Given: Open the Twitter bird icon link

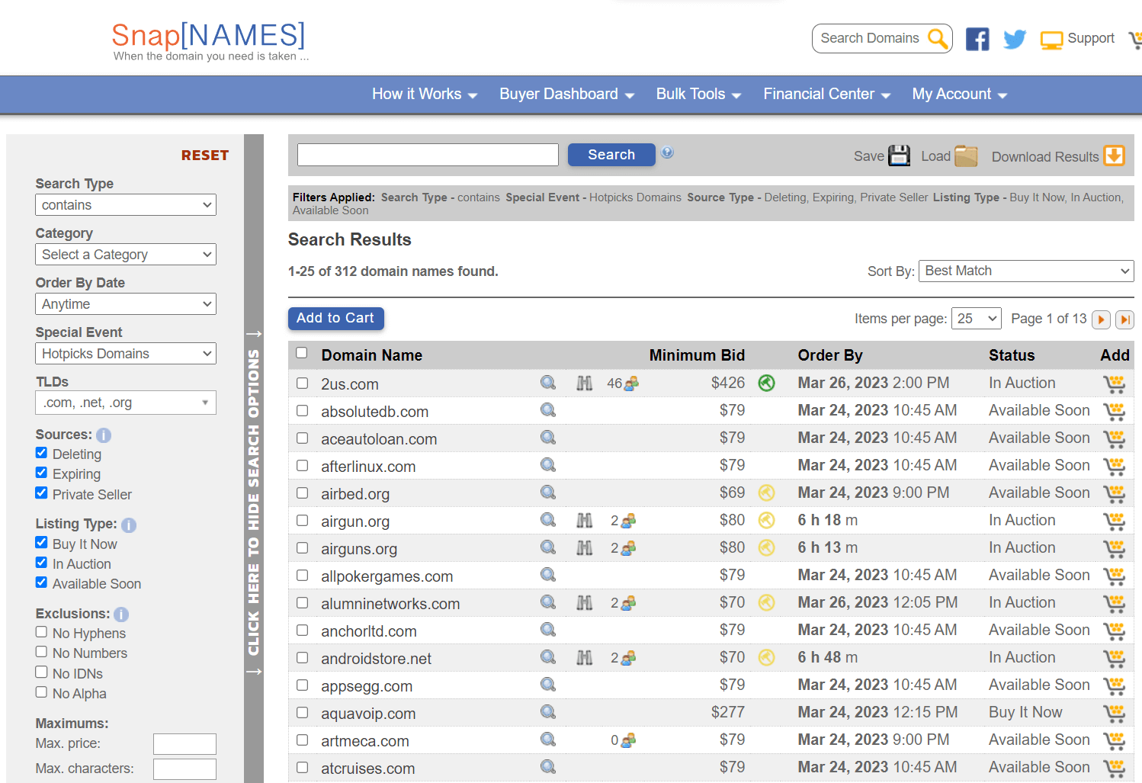Looking at the screenshot, I should pos(1014,39).
